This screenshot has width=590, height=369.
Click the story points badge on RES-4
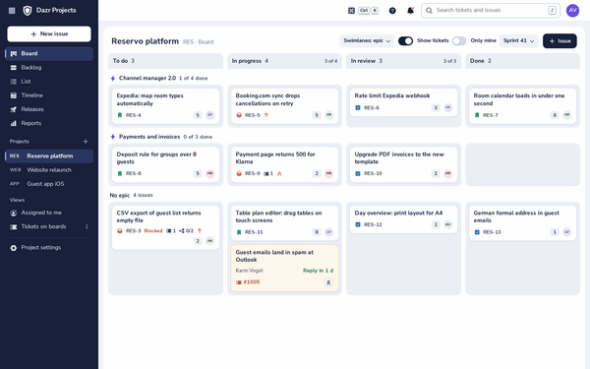click(x=198, y=115)
